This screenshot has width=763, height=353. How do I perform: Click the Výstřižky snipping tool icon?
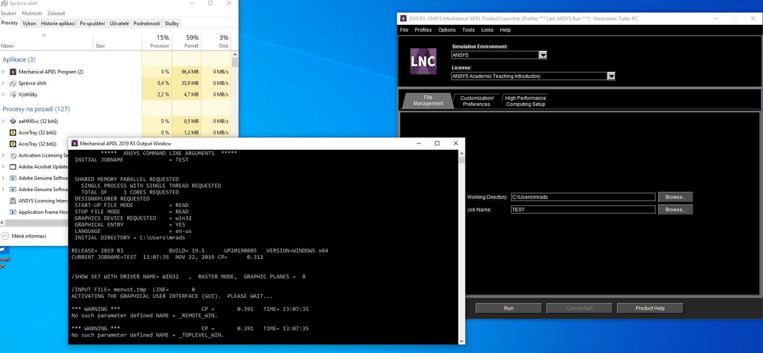tap(13, 94)
